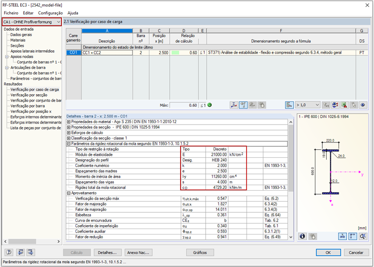Click the HEB 240 profile value
374x267 pixels.
[x=217, y=160]
